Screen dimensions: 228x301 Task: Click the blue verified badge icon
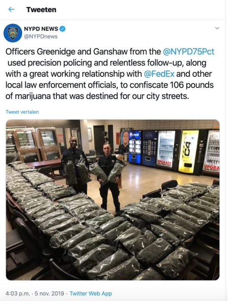pyautogui.click(x=63, y=29)
